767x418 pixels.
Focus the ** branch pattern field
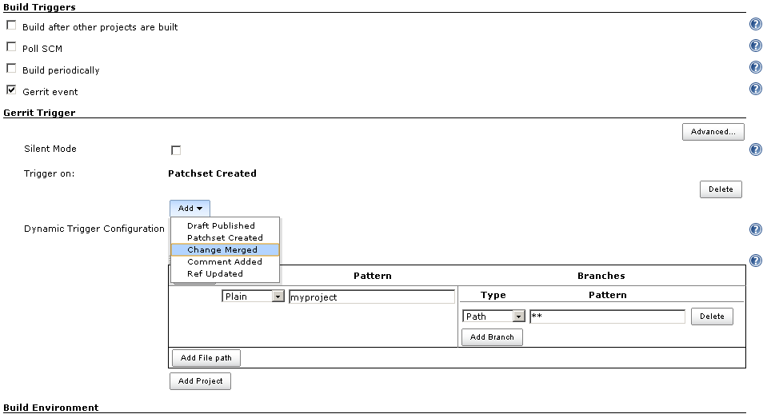click(x=608, y=316)
